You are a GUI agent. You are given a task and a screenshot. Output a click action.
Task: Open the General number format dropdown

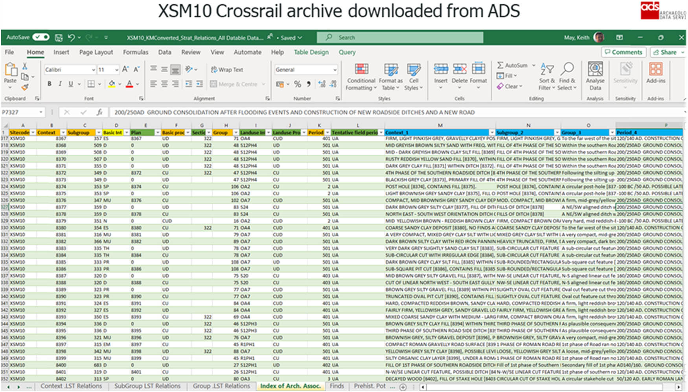335,70
